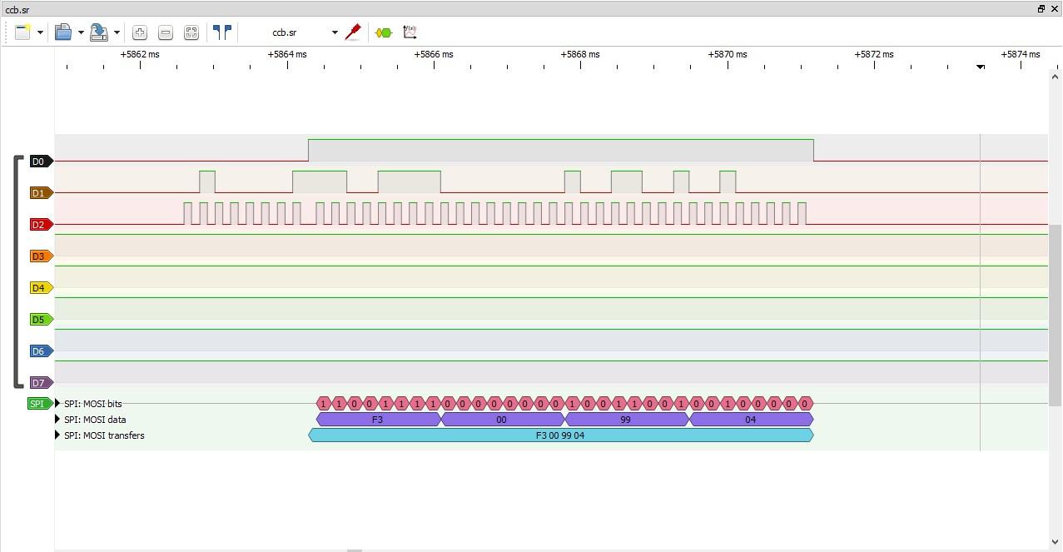Click the channel group bracket handle
Viewport: 1063px width, 552px height.
coord(18,272)
